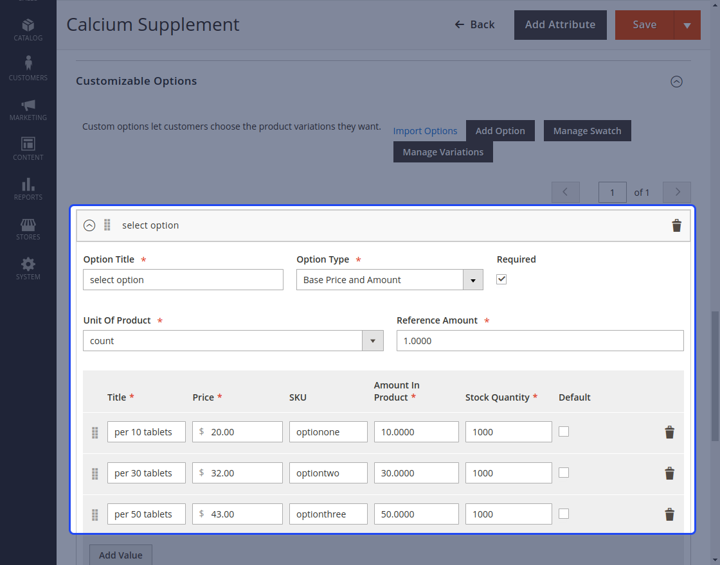Click the page vertical scrollbar thumb

715,376
